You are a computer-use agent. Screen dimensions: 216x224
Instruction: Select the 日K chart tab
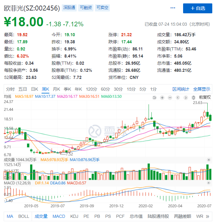pos(34,89)
